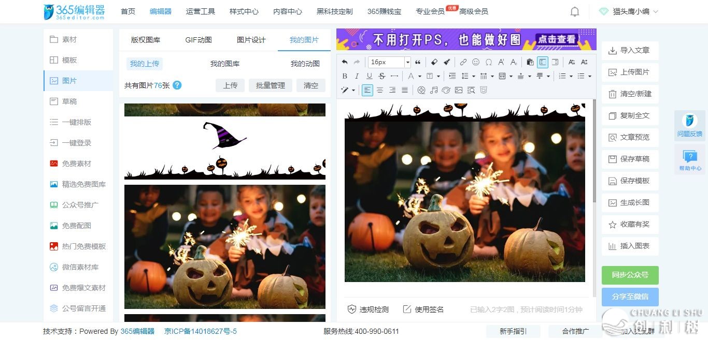Viewport: 708px width, 340px height.
Task: Open special characters omega icon
Action: 489,62
